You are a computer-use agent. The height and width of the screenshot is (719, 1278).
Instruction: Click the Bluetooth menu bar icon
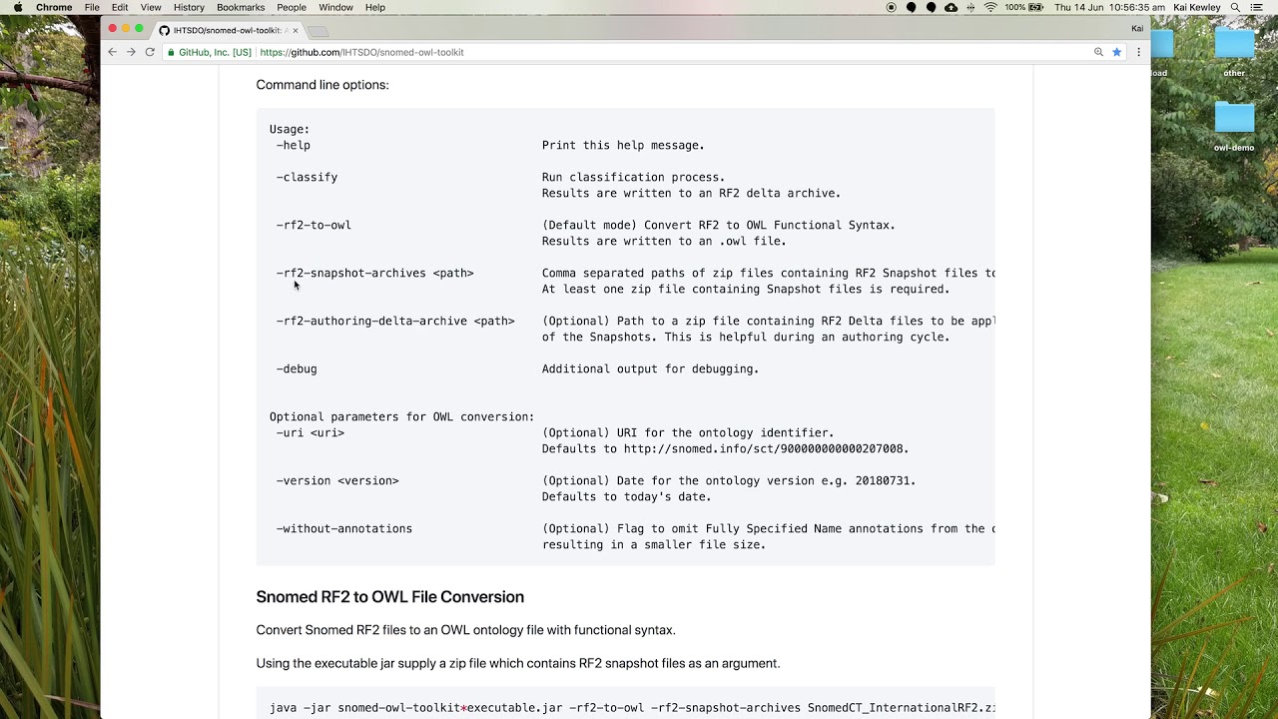[970, 7]
